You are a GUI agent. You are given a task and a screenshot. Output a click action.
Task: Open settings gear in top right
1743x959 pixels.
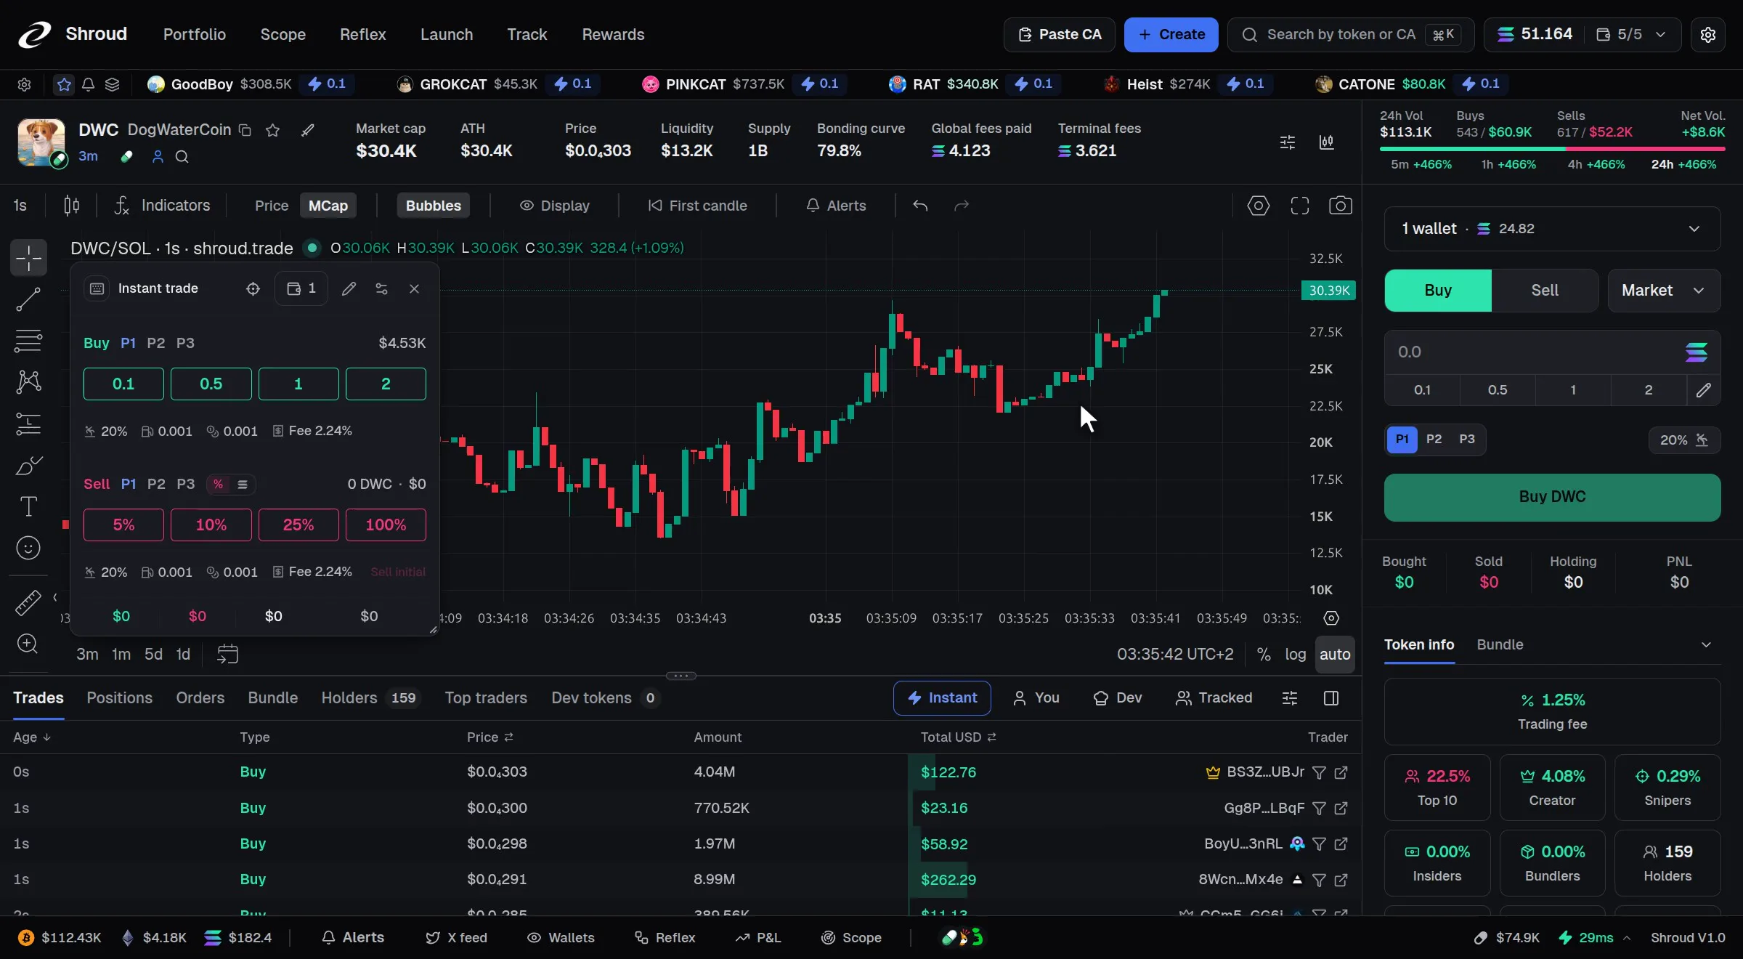(x=1708, y=34)
